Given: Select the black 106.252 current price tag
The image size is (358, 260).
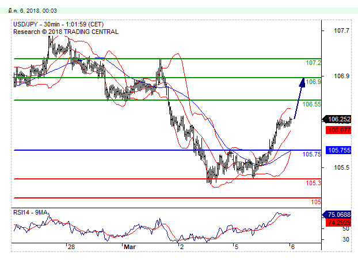Looking at the screenshot, I should point(337,119).
